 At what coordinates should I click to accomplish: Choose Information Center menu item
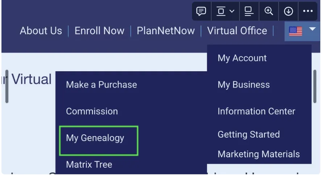[256, 111]
